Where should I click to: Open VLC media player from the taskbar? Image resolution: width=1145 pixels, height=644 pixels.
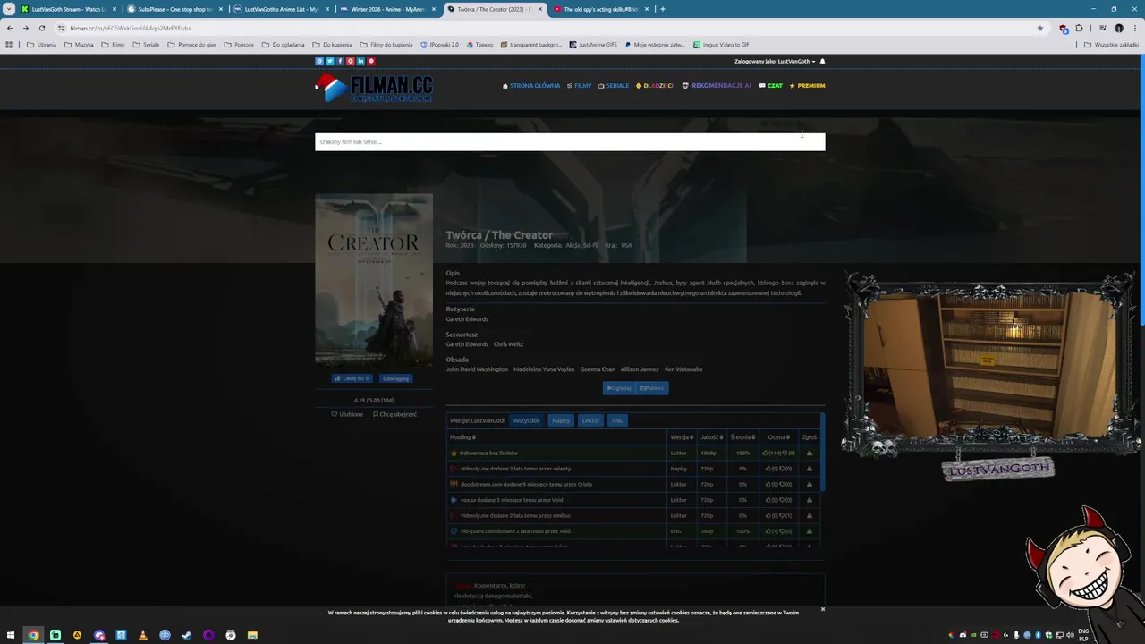tap(143, 635)
